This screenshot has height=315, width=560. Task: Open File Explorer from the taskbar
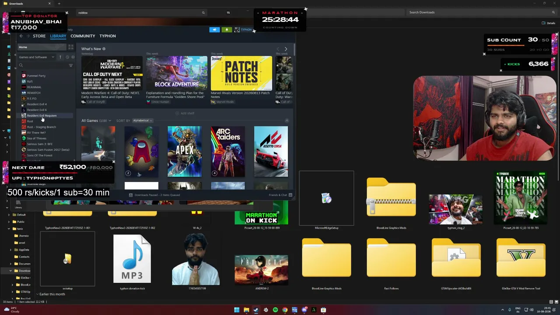(x=246, y=310)
